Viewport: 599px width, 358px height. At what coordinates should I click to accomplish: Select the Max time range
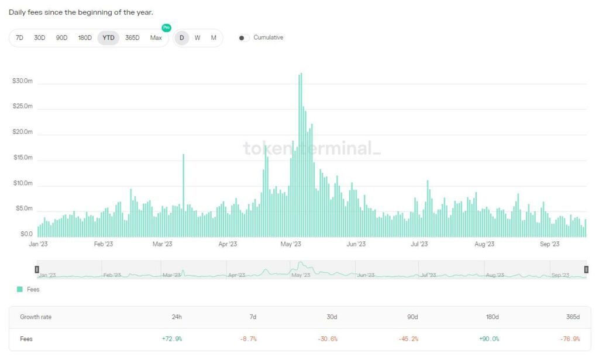point(156,38)
